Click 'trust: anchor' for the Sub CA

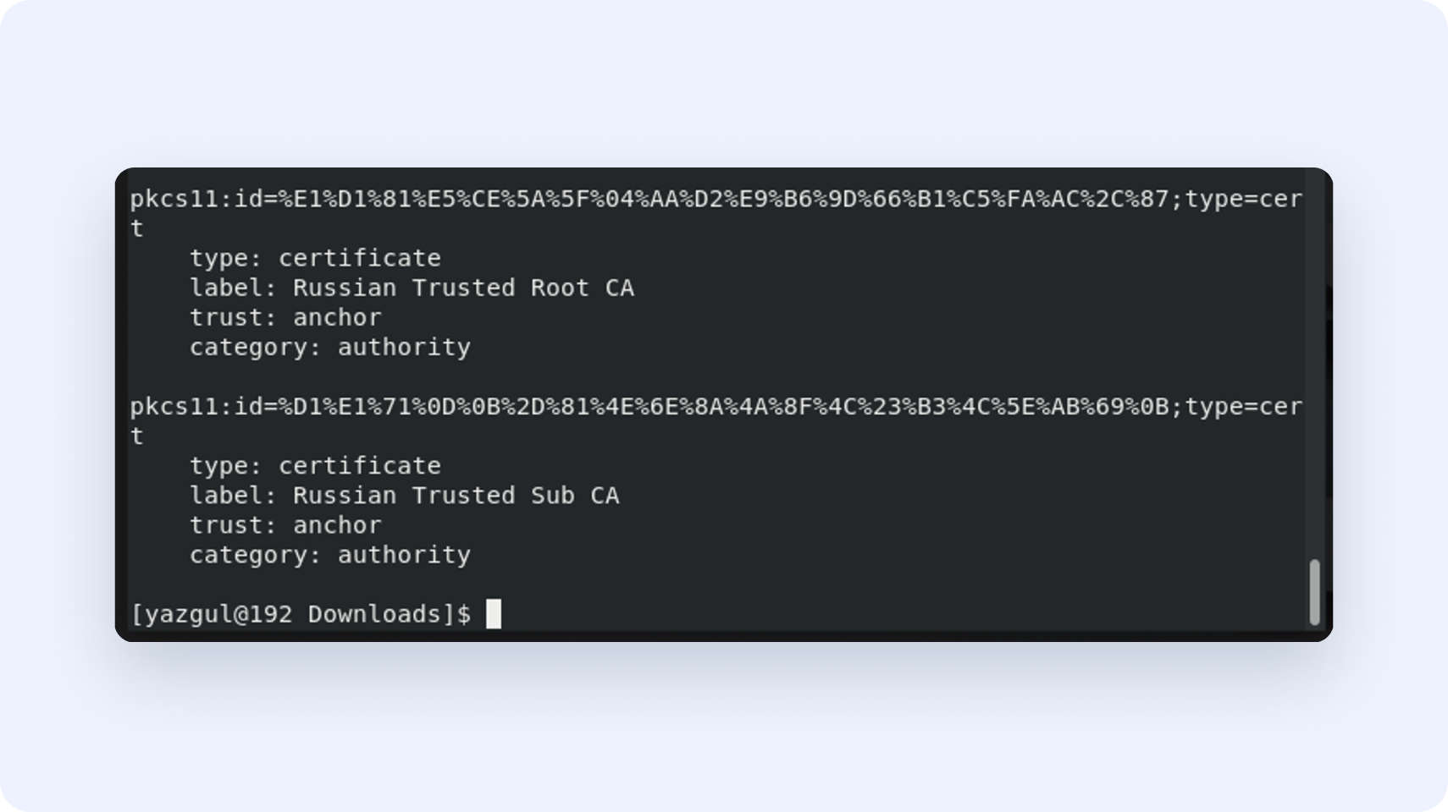tap(285, 525)
